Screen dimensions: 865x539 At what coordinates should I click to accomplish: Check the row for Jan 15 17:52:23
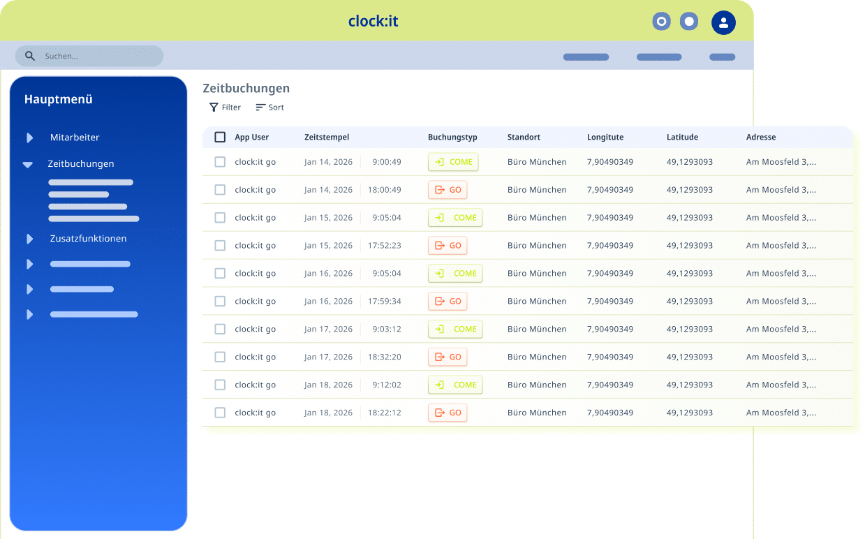[x=220, y=246]
